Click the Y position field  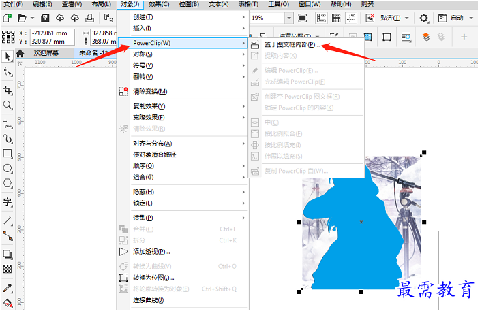point(52,42)
